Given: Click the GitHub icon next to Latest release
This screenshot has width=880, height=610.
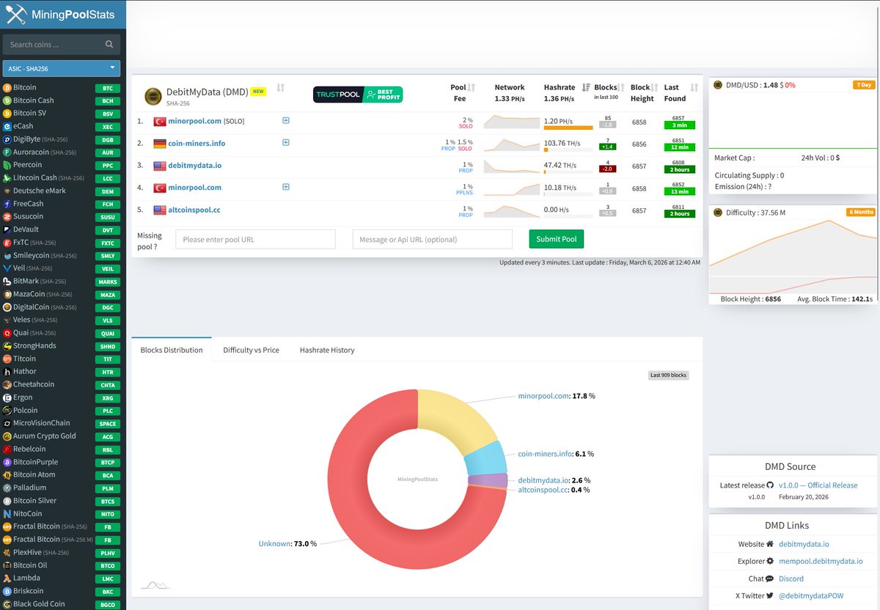Looking at the screenshot, I should [770, 485].
